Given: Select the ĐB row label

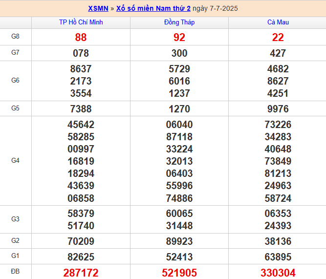Looking at the screenshot, I should [15, 271].
